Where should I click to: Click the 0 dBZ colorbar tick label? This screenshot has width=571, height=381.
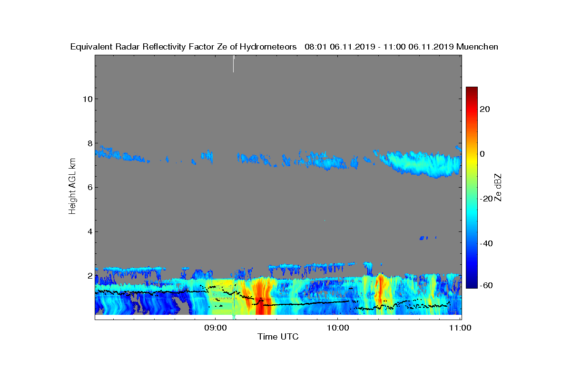pyautogui.click(x=482, y=154)
